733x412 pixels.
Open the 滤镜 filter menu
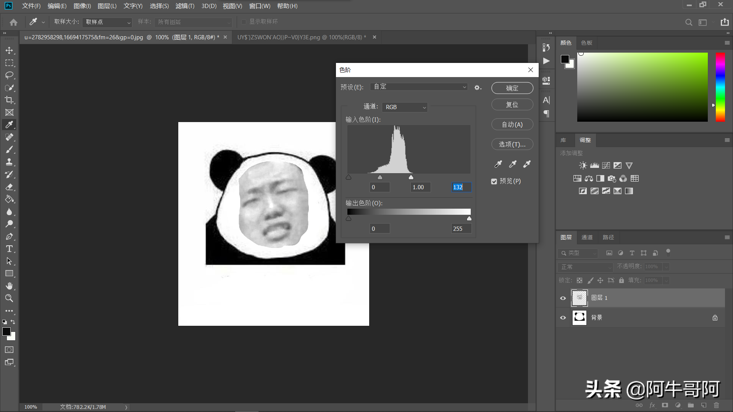click(185, 6)
